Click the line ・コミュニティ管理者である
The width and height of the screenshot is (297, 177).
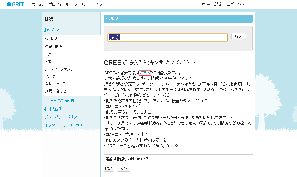[x=126, y=134]
